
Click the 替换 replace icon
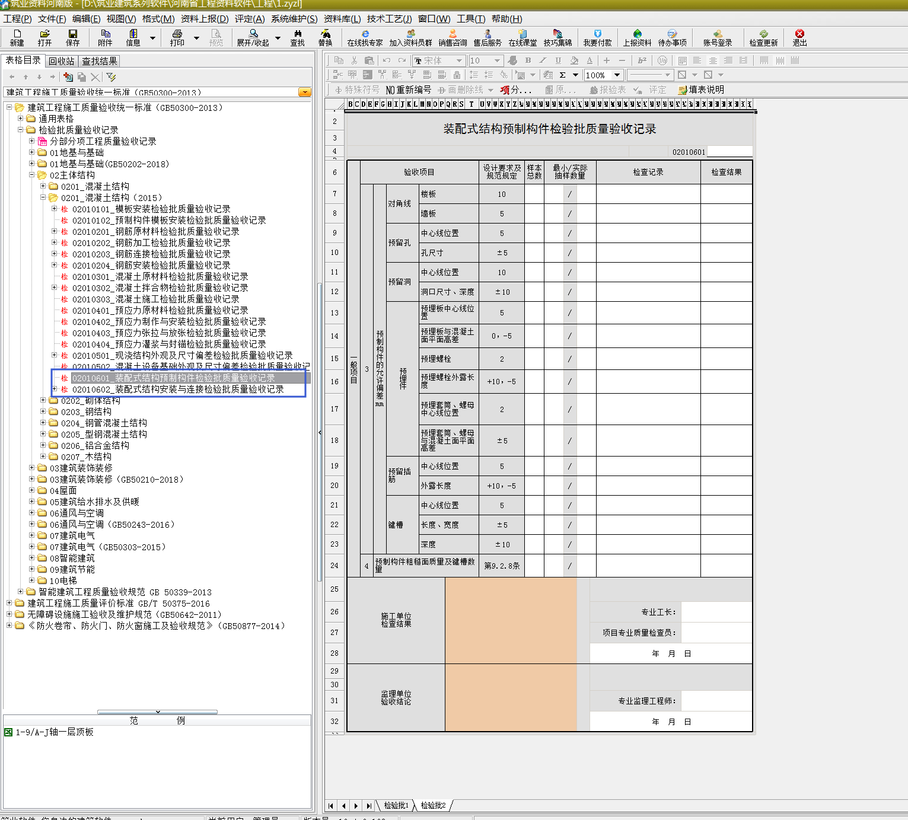325,37
